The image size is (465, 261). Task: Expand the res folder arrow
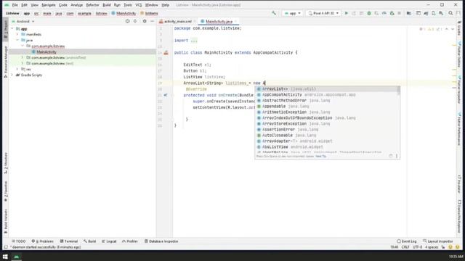click(x=17, y=70)
